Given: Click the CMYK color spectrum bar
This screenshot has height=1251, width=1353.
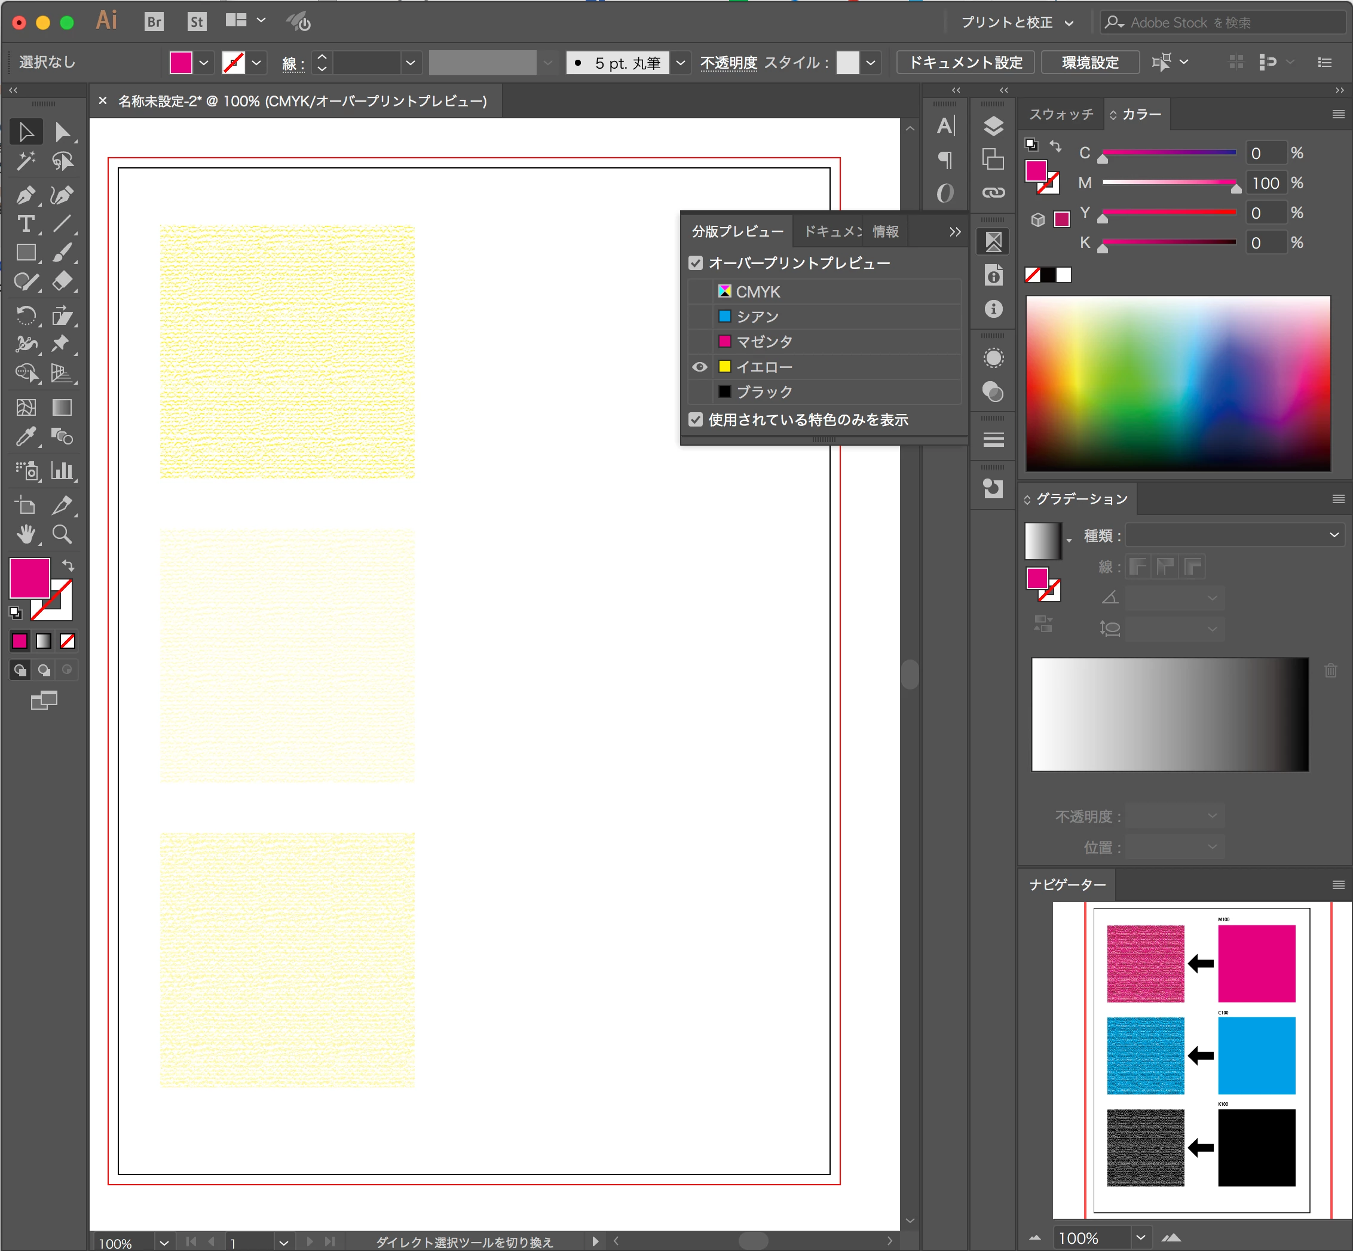Looking at the screenshot, I should 1178,383.
